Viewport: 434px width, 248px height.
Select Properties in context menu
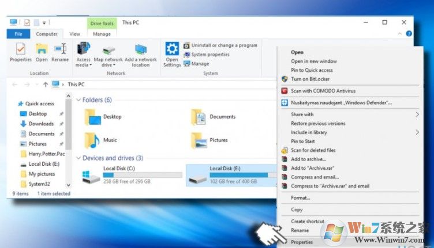pos(301,242)
